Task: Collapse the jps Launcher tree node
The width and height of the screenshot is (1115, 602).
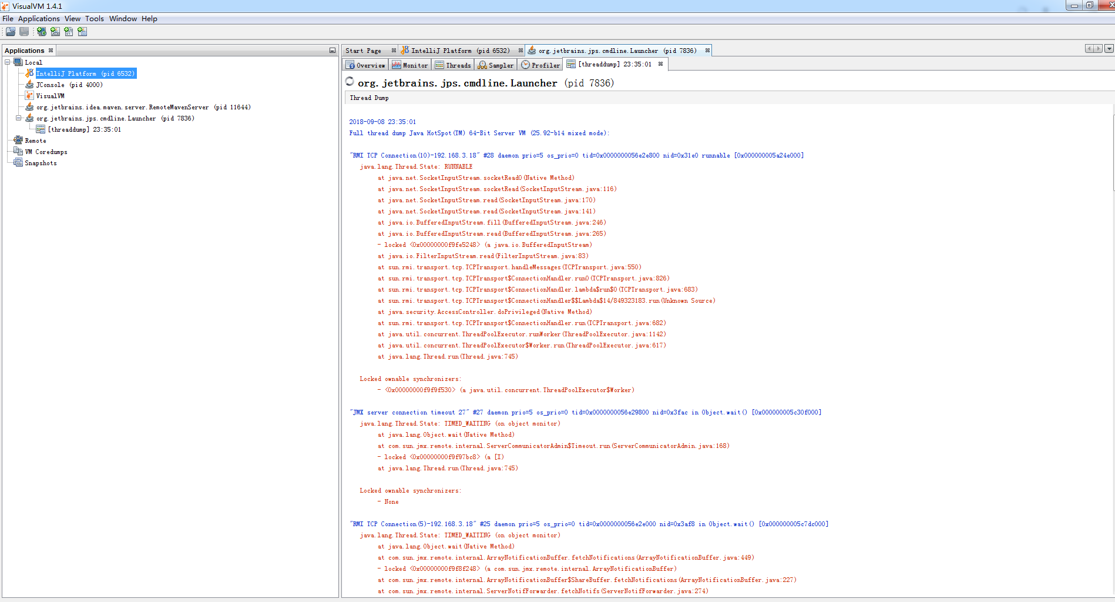Action: (19, 118)
